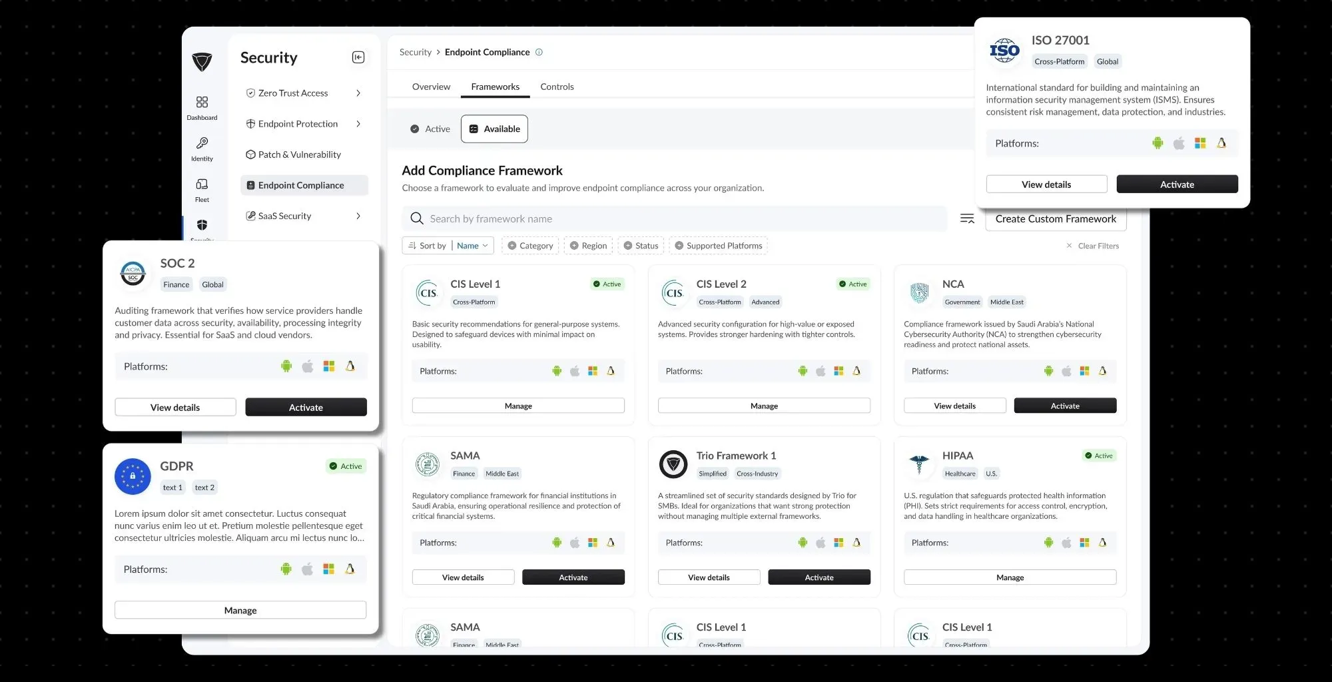Image resolution: width=1332 pixels, height=682 pixels.
Task: Click the GDPR EU logo
Action: pos(133,476)
